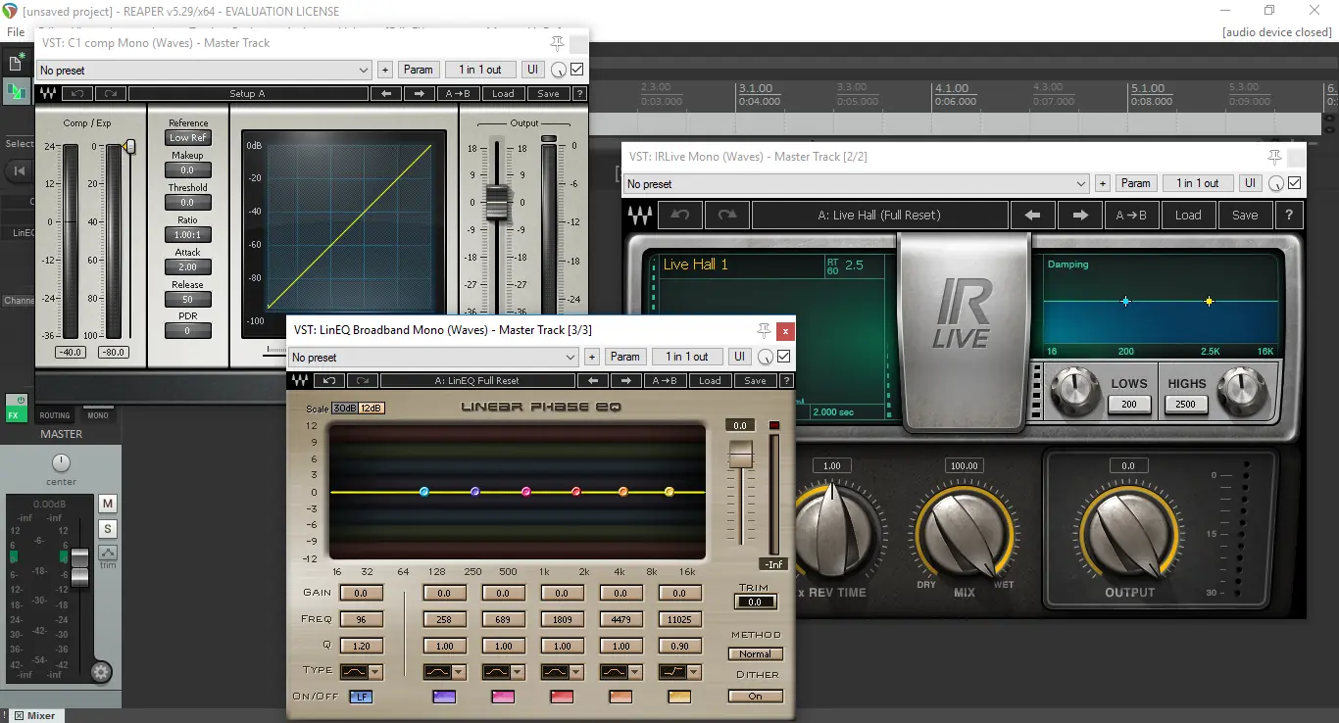Open the LinEQ preset dropdown

433,357
